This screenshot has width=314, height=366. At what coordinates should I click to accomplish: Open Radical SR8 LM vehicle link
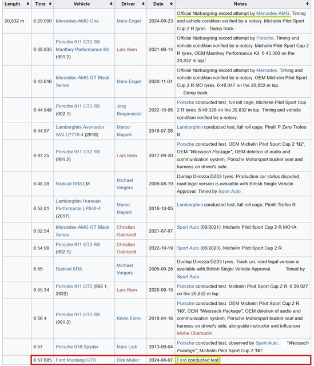click(x=69, y=184)
